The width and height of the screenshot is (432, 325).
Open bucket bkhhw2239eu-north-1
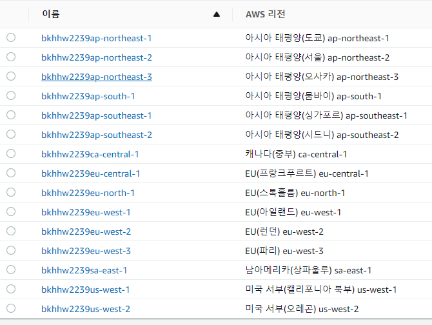click(88, 193)
